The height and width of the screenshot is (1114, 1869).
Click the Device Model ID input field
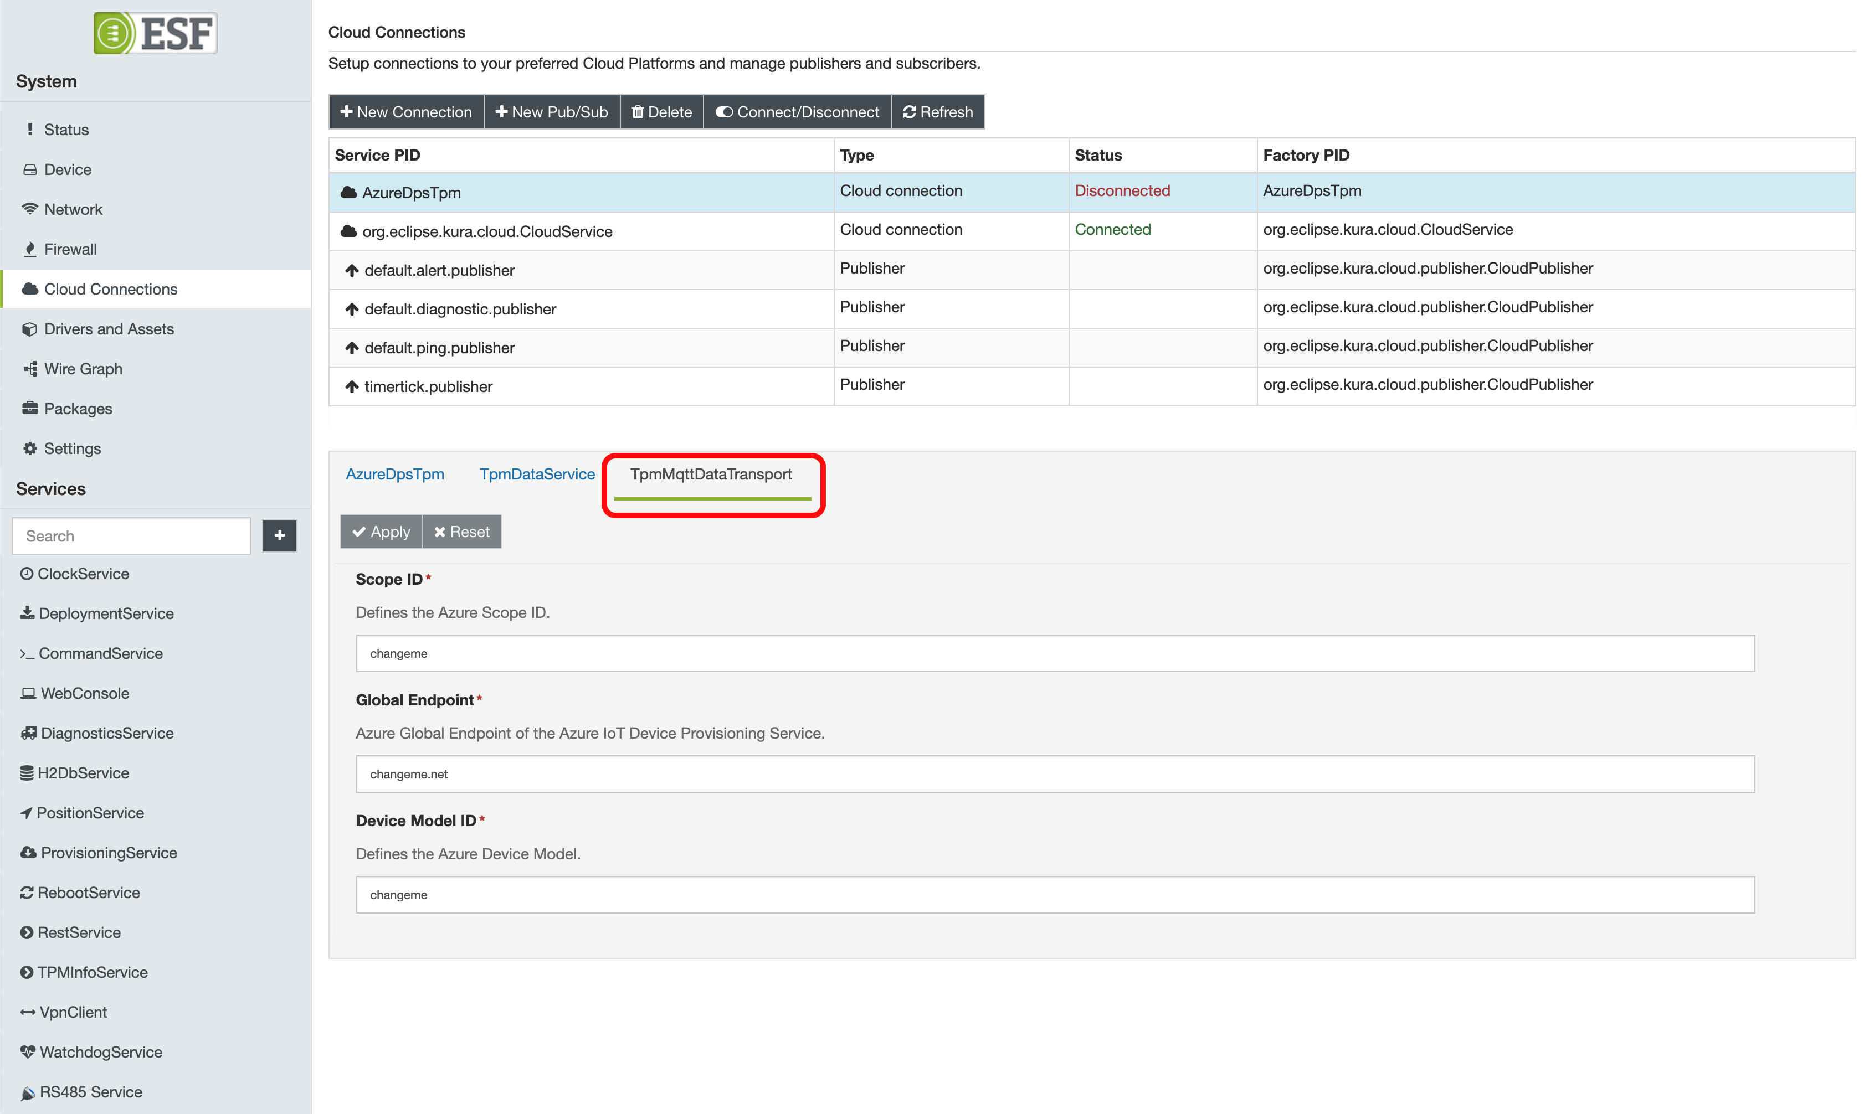[x=1055, y=895]
